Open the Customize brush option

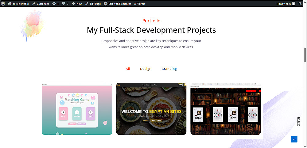coord(41,4)
